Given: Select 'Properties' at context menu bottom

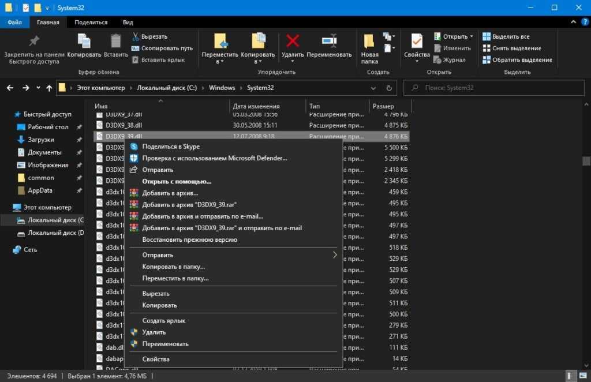Looking at the screenshot, I should [156, 359].
